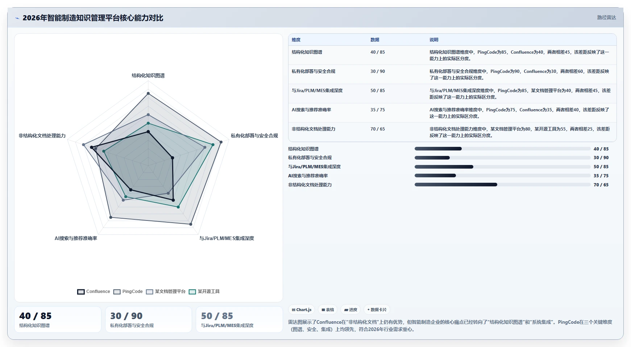Click the summary paragraph starting with 雷达图展示了Confluence

tap(450, 326)
